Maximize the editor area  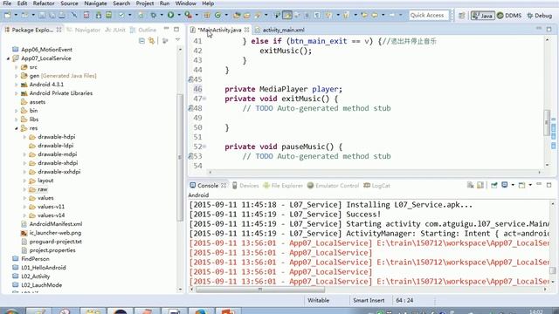tap(549, 29)
